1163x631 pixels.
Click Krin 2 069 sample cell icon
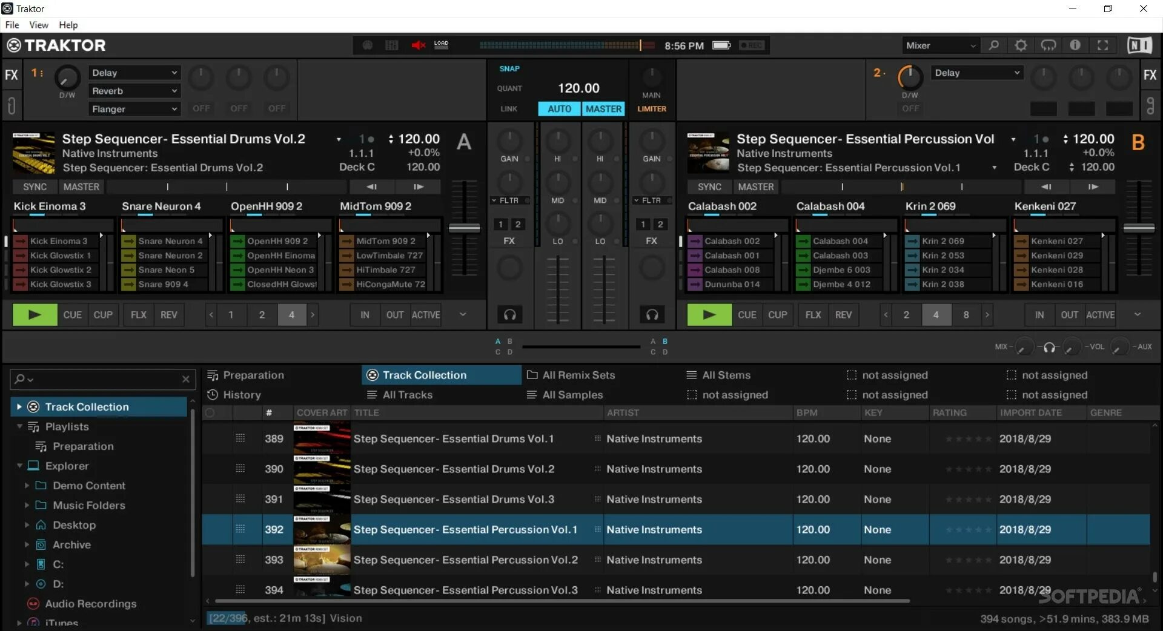tap(912, 241)
